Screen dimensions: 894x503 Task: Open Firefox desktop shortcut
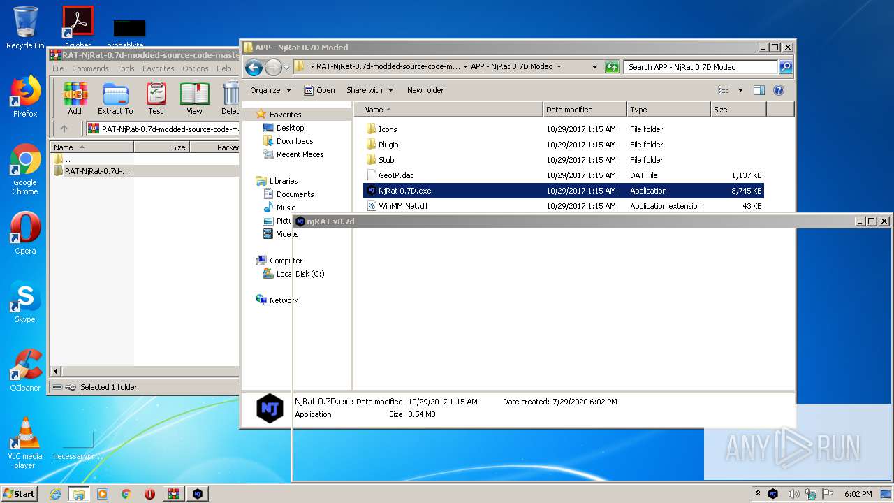25,96
